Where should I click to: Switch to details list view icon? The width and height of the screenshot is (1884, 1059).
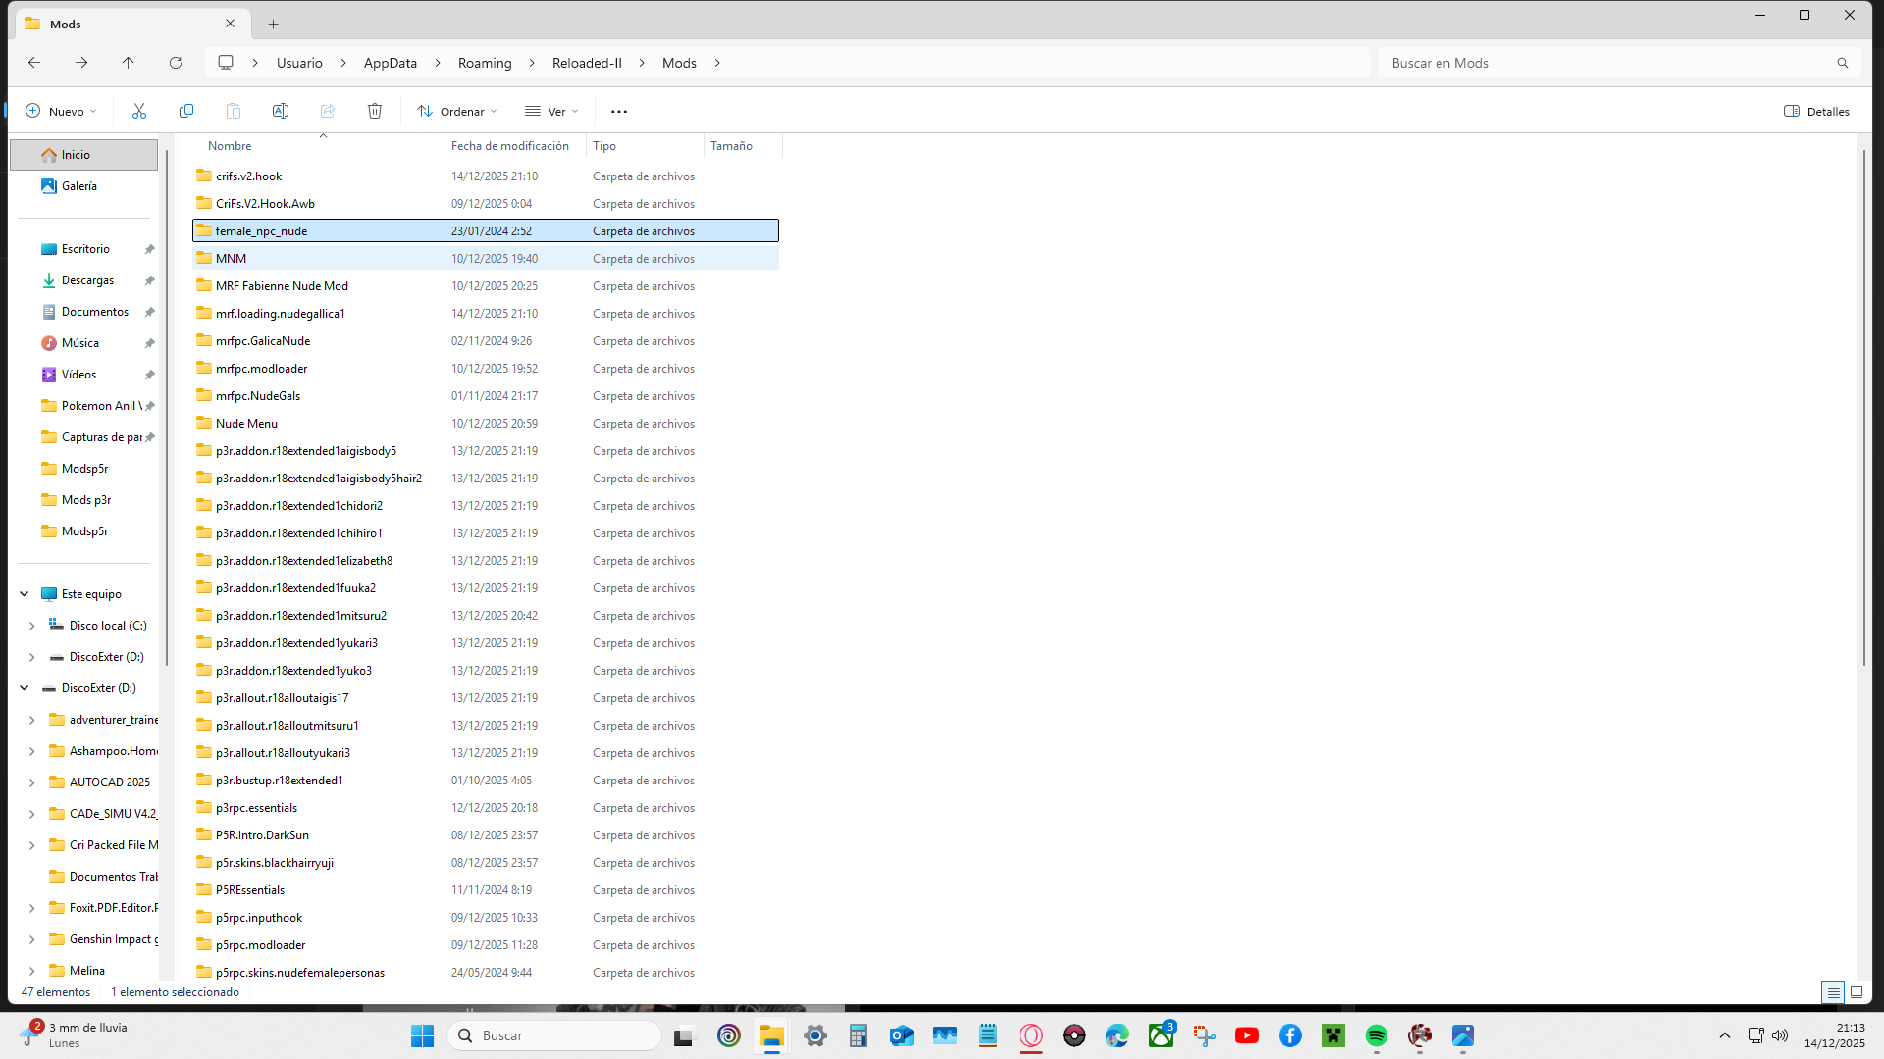(x=1833, y=992)
